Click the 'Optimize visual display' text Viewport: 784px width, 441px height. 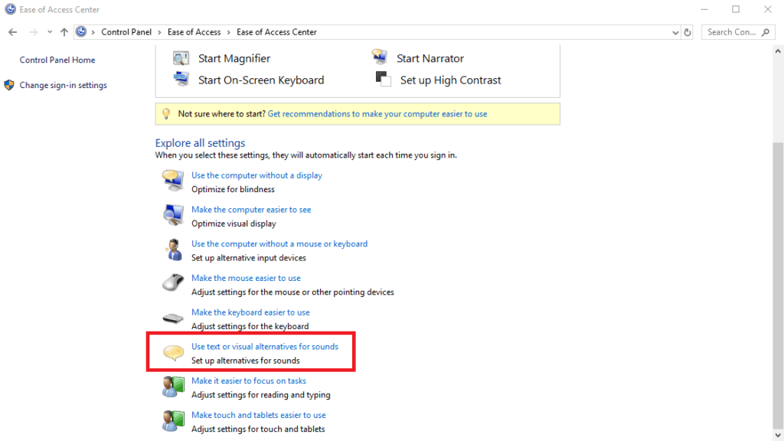[234, 224]
